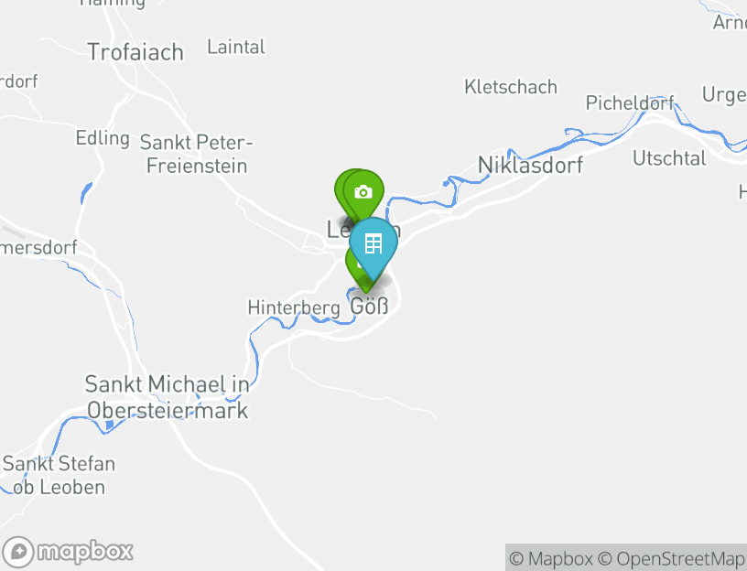This screenshot has width=747, height=571.
Task: Click the Sankt Peter-Freienstein label
Action: tap(196, 154)
